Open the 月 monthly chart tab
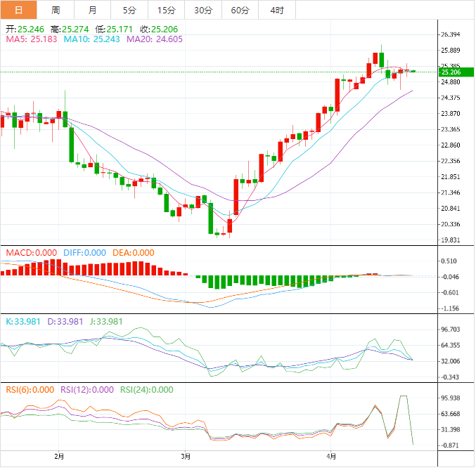The width and height of the screenshot is (476, 470). (x=93, y=10)
